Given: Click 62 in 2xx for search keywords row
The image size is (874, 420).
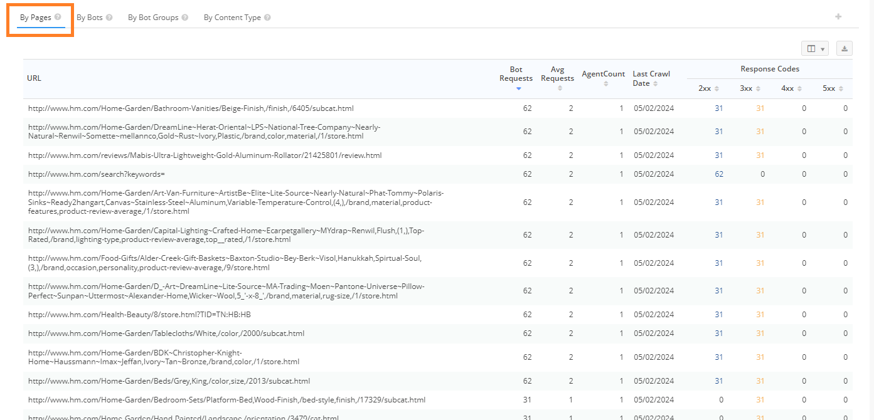Looking at the screenshot, I should [719, 174].
